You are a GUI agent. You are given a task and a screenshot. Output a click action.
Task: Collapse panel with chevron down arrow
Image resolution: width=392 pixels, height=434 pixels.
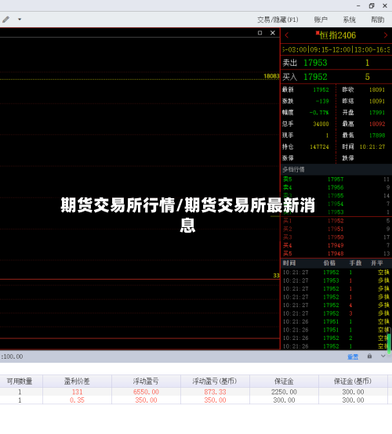click(383, 356)
